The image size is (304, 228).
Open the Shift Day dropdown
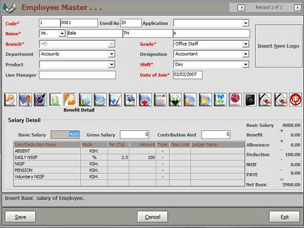click(246, 65)
